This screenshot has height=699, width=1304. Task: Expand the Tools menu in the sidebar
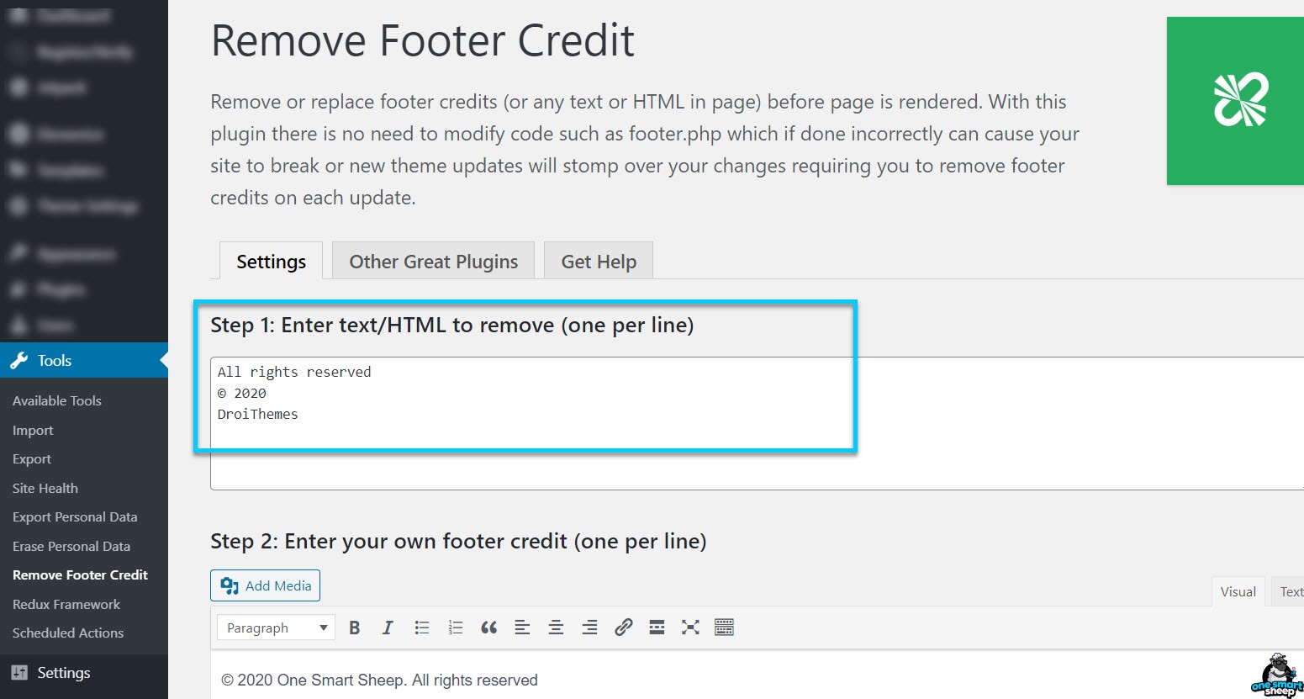[55, 360]
